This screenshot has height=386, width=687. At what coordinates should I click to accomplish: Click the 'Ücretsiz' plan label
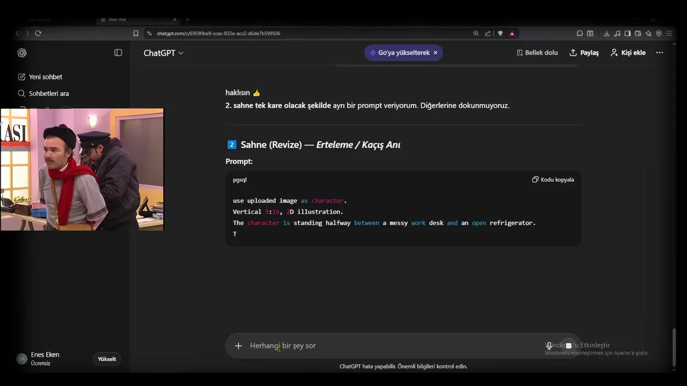[41, 363]
